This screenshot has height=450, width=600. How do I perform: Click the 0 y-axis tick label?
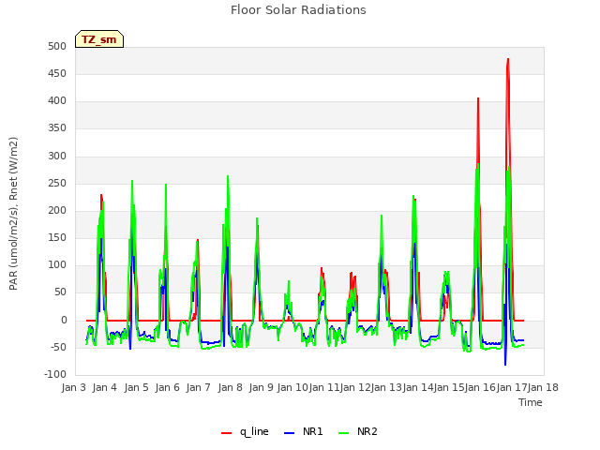point(64,320)
